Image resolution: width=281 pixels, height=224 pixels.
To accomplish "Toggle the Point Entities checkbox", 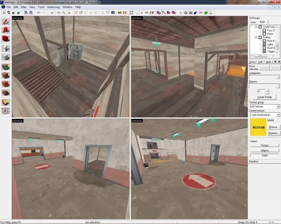I will click(x=264, y=41).
